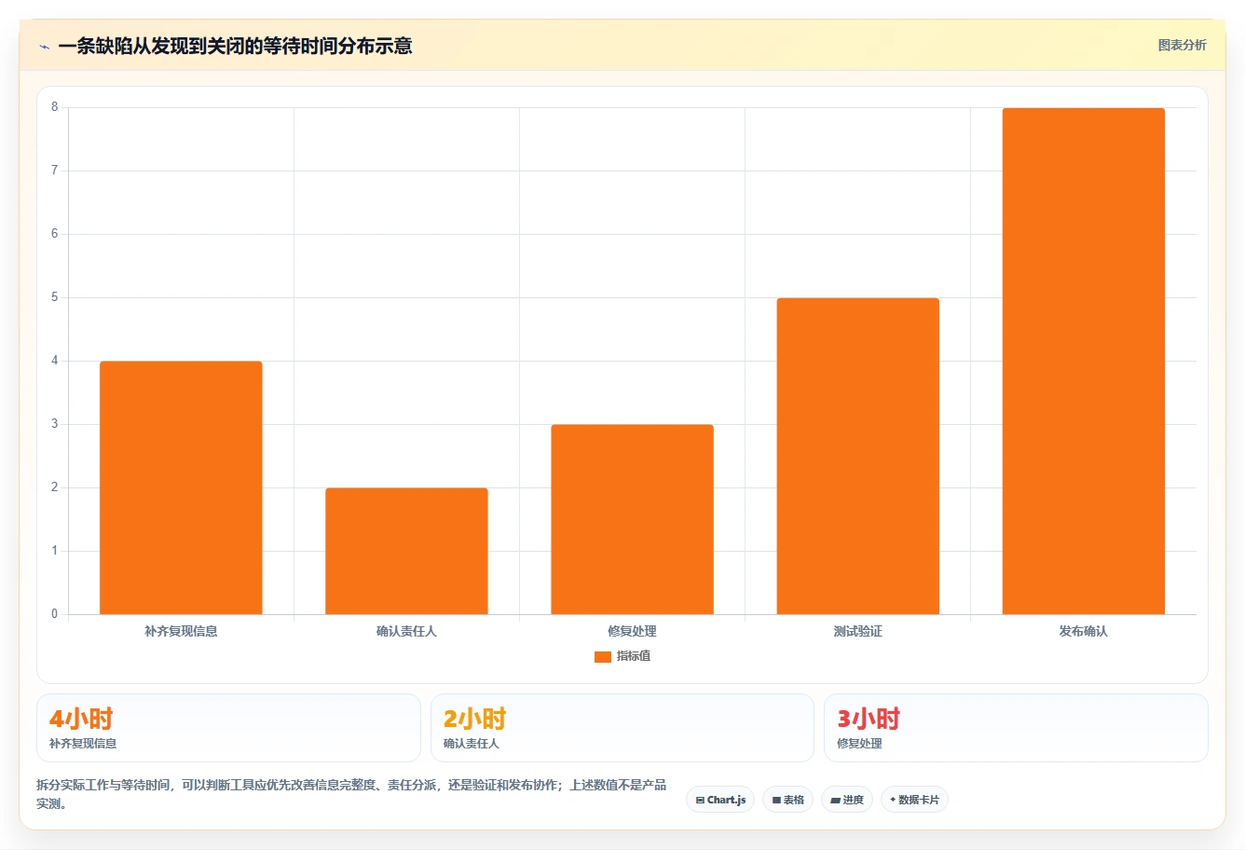
Task: Open the 4小时 补齐复现信息 data card
Action: [228, 728]
